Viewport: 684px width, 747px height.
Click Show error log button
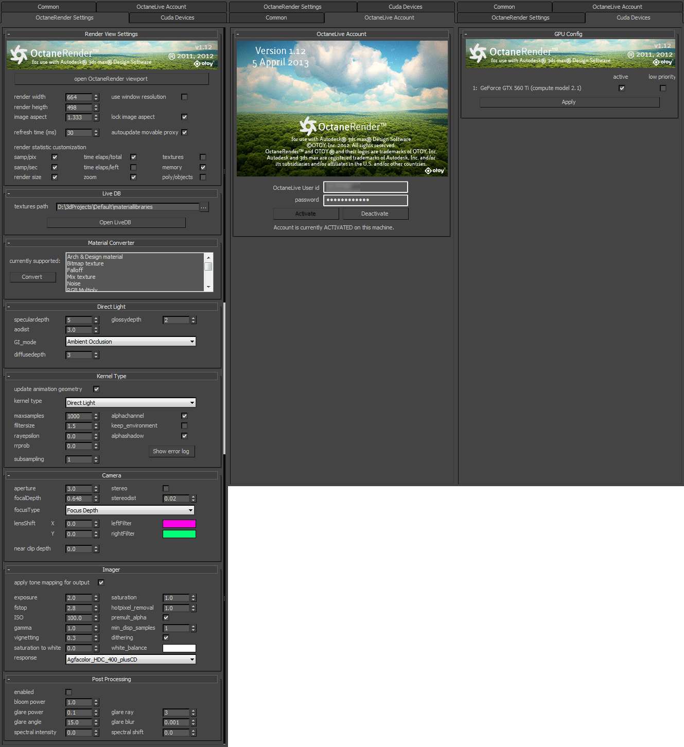(171, 451)
